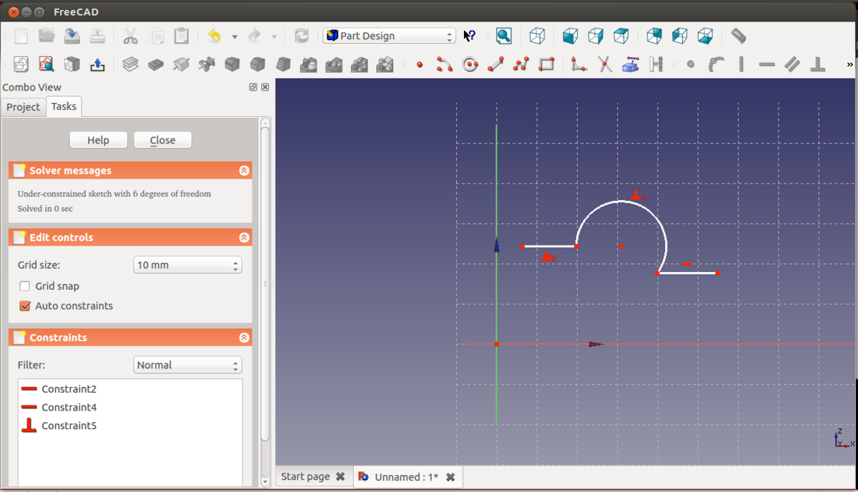Collapse the Solver messages section
858x492 pixels.
point(244,171)
